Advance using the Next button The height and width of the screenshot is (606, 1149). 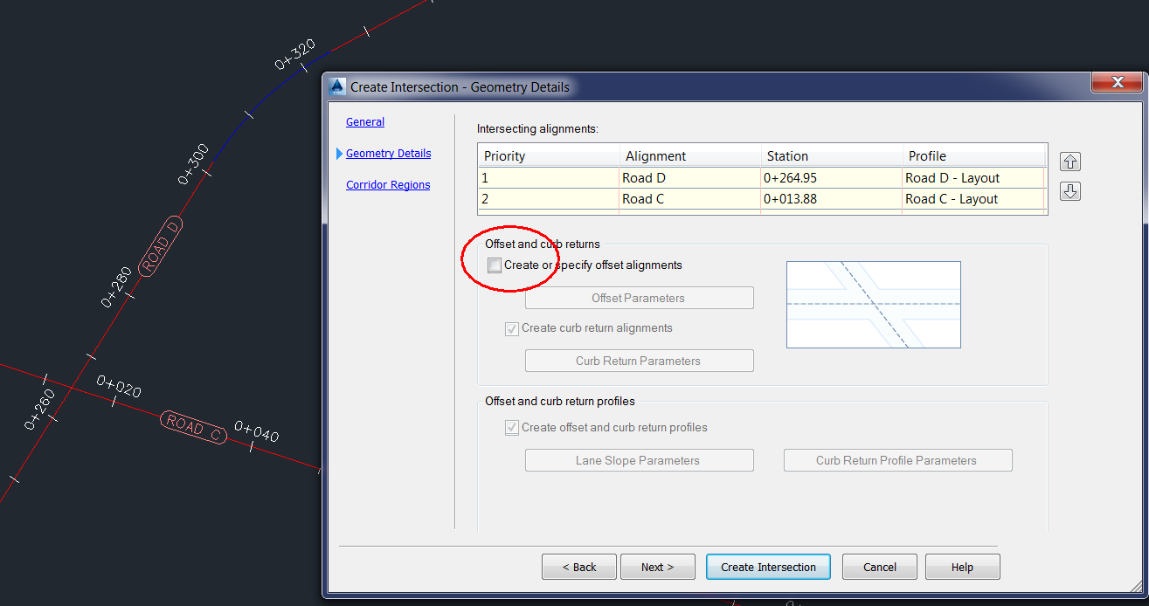[657, 567]
